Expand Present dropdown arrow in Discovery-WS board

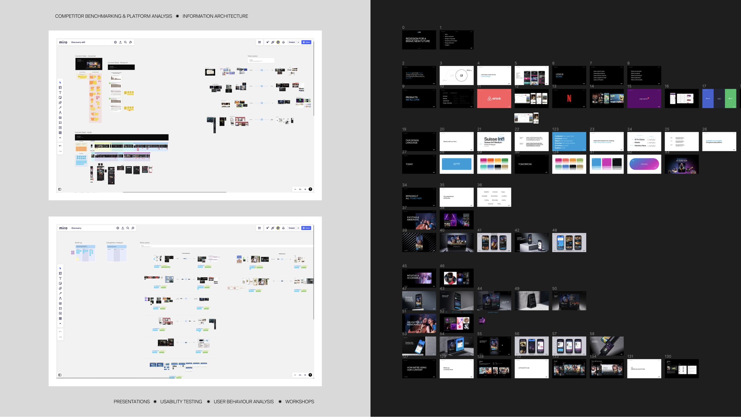(x=298, y=42)
